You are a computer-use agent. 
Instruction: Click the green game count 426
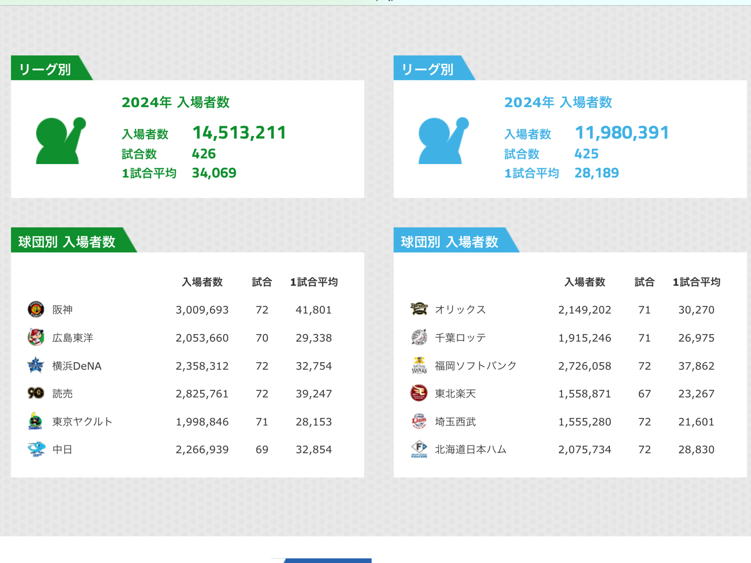tap(204, 154)
